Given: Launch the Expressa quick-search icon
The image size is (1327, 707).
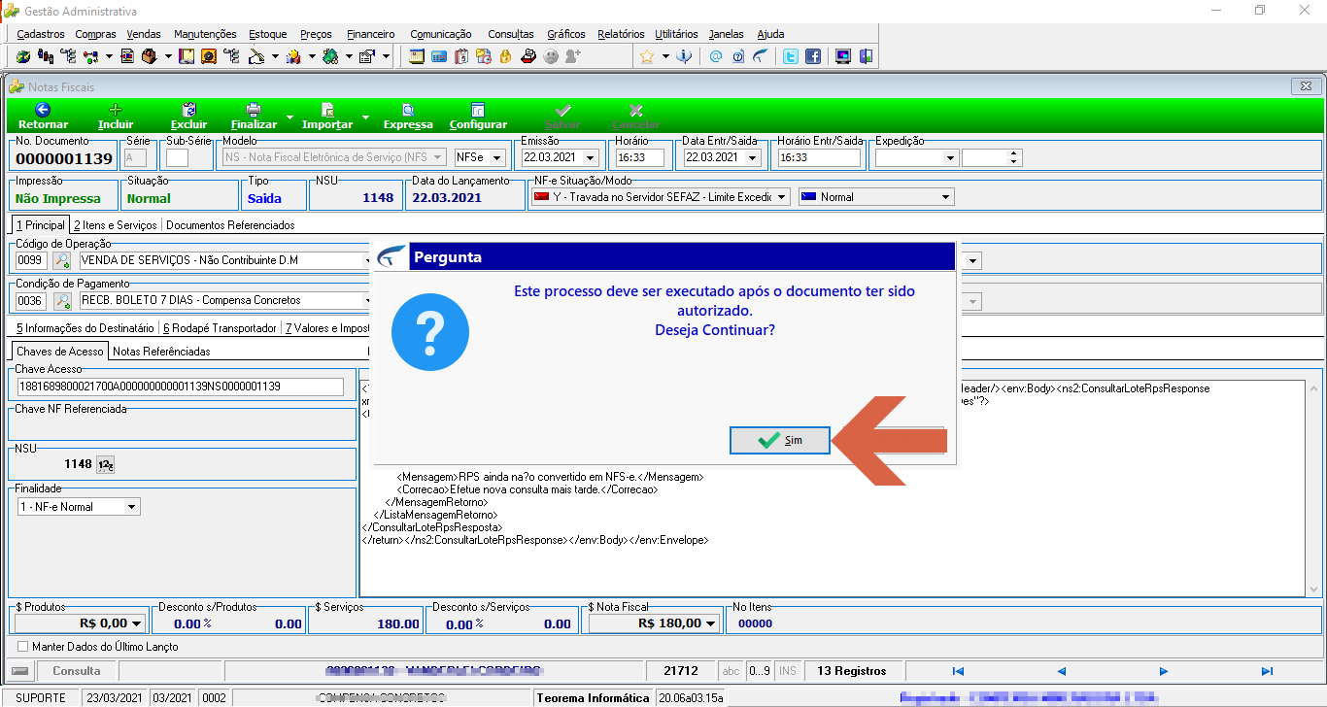Looking at the screenshot, I should [x=408, y=110].
